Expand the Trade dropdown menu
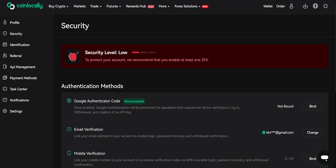This screenshot has width=336, height=168. click(x=96, y=6)
